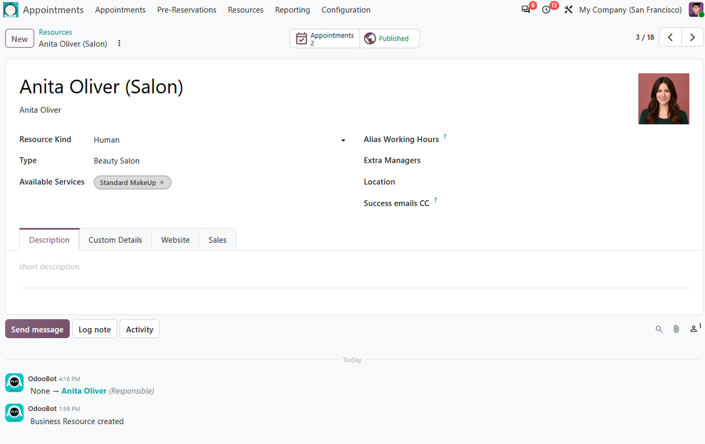Viewport: 705px width, 444px height.
Task: Open the Resources breadcrumb link
Action: pyautogui.click(x=56, y=32)
